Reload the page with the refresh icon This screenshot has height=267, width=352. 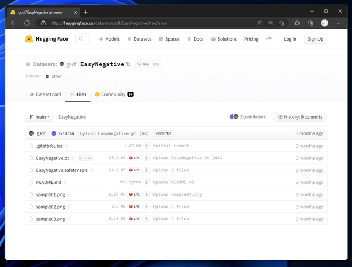coord(27,23)
